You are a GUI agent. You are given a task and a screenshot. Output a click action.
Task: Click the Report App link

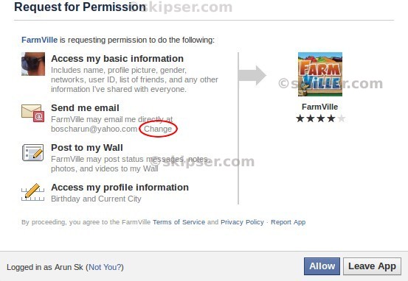coord(288,222)
